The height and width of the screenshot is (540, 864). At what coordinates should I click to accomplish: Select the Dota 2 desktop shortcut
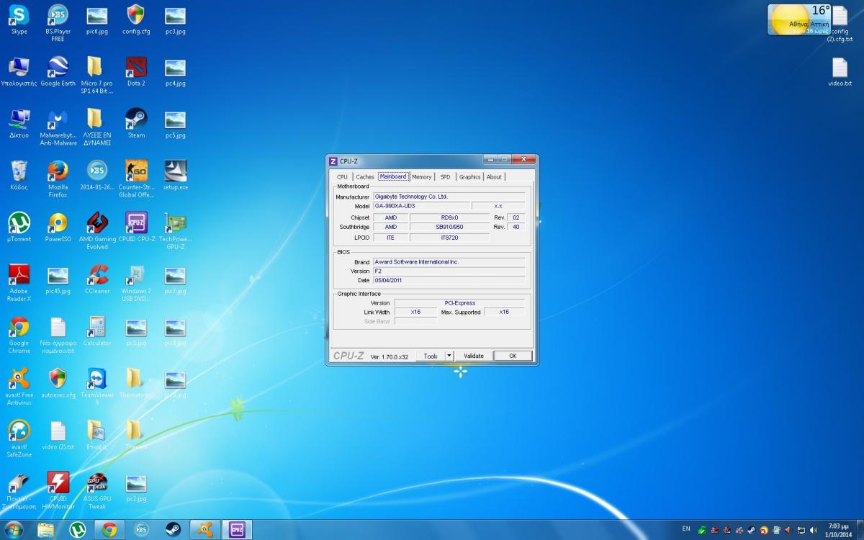click(x=136, y=72)
